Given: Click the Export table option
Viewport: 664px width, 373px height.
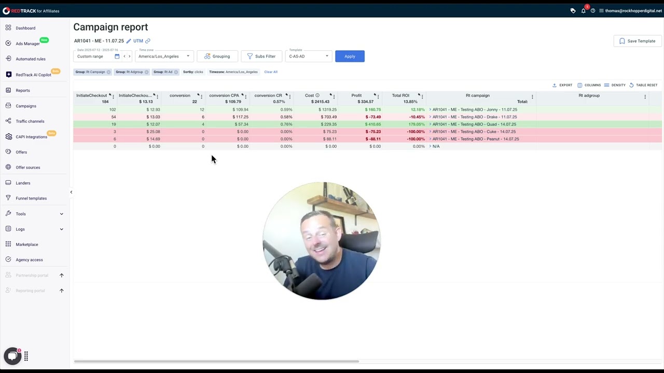Looking at the screenshot, I should 562,85.
